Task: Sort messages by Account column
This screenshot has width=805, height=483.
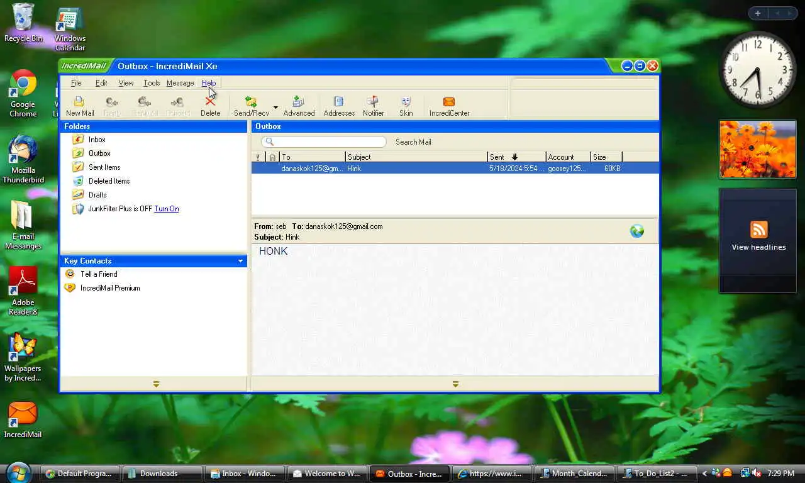Action: point(568,157)
